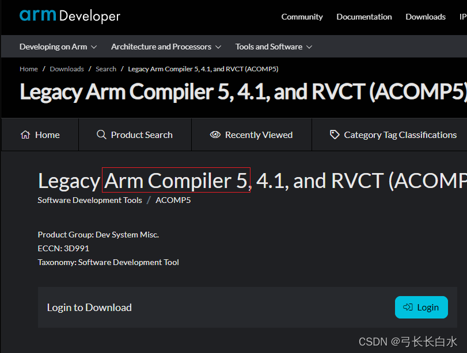Click the Login button
This screenshot has height=353, width=467.
pyautogui.click(x=421, y=307)
